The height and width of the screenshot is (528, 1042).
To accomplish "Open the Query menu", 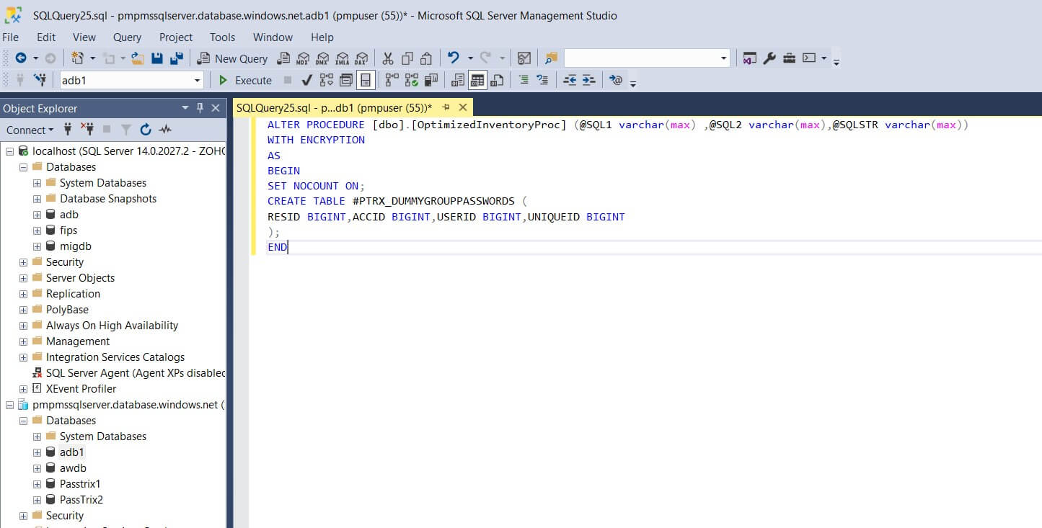I will (x=127, y=37).
